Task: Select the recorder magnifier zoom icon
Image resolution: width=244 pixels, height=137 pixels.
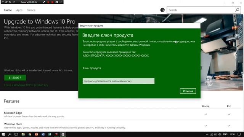Action: click(10, 2)
